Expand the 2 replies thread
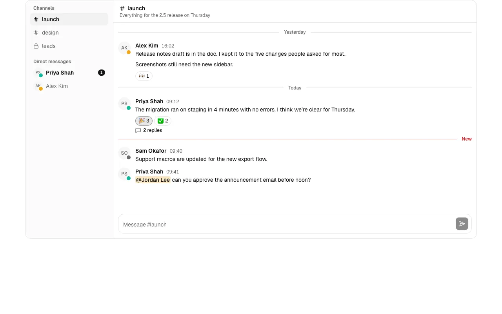The width and height of the screenshot is (502, 314). (149, 130)
